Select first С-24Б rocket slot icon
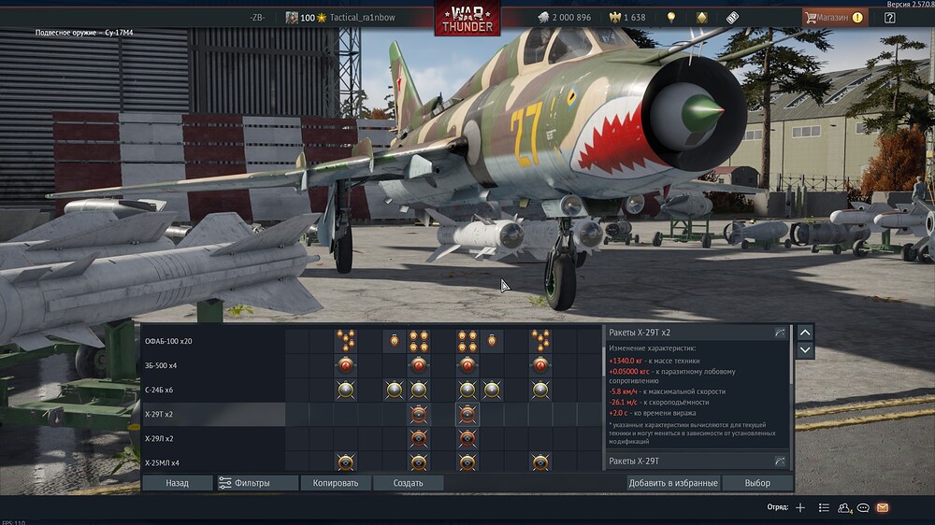This screenshot has width=935, height=525. [346, 390]
